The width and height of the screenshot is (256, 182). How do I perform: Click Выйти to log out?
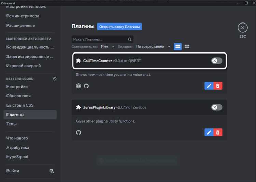13,171
